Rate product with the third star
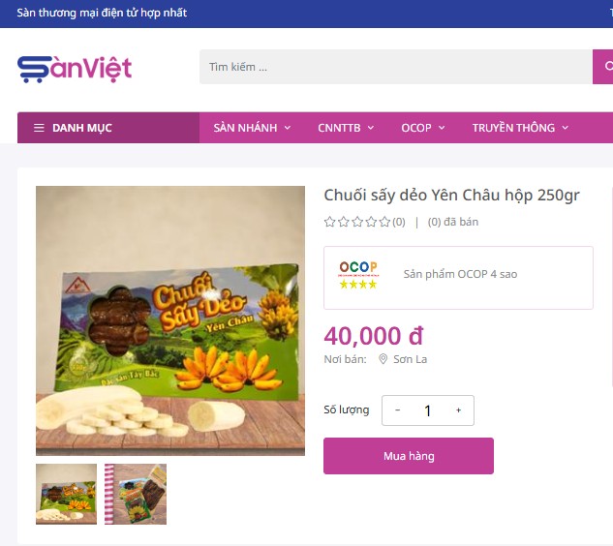Screen dimensions: 613x546 coord(357,222)
